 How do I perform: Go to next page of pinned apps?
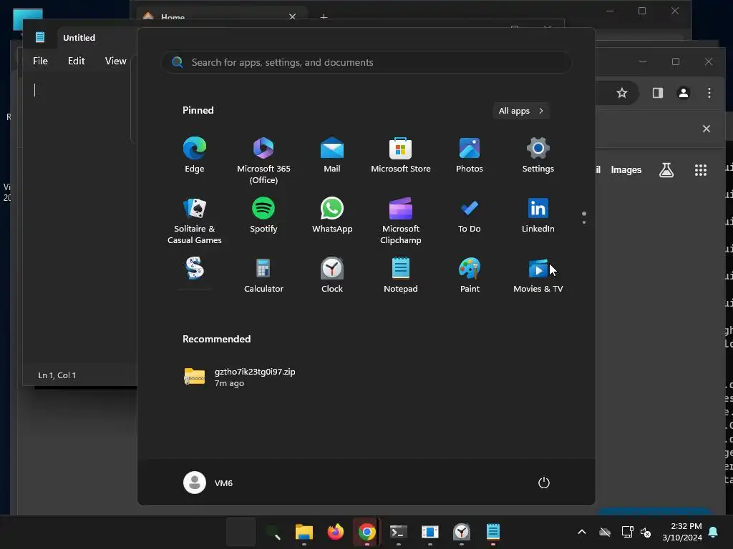click(584, 222)
